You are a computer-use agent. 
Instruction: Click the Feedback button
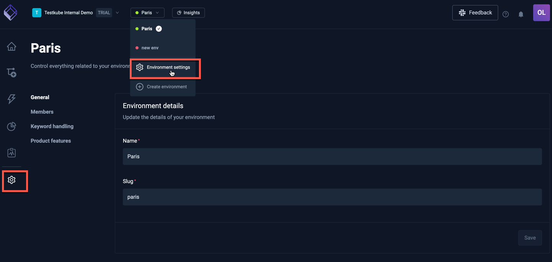[475, 13]
